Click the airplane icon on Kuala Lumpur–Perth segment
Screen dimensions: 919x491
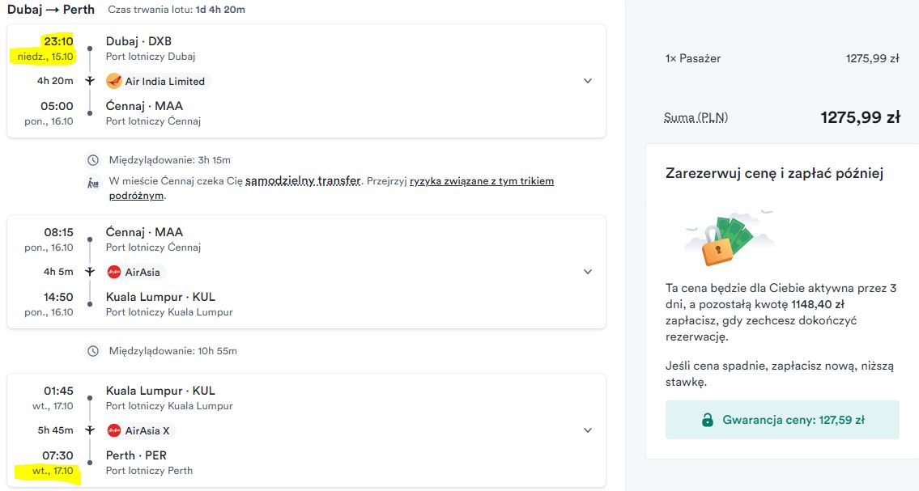[90, 430]
